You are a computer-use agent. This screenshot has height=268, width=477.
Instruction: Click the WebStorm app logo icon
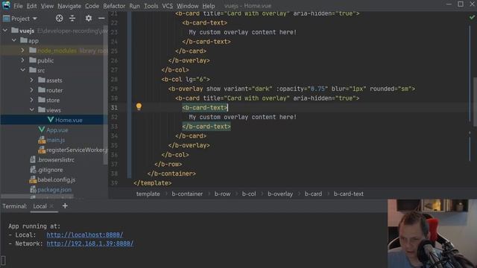point(6,5)
